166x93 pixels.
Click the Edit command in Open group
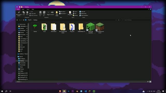(x=75, y=13)
